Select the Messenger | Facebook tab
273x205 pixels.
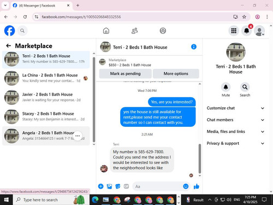tap(41, 5)
